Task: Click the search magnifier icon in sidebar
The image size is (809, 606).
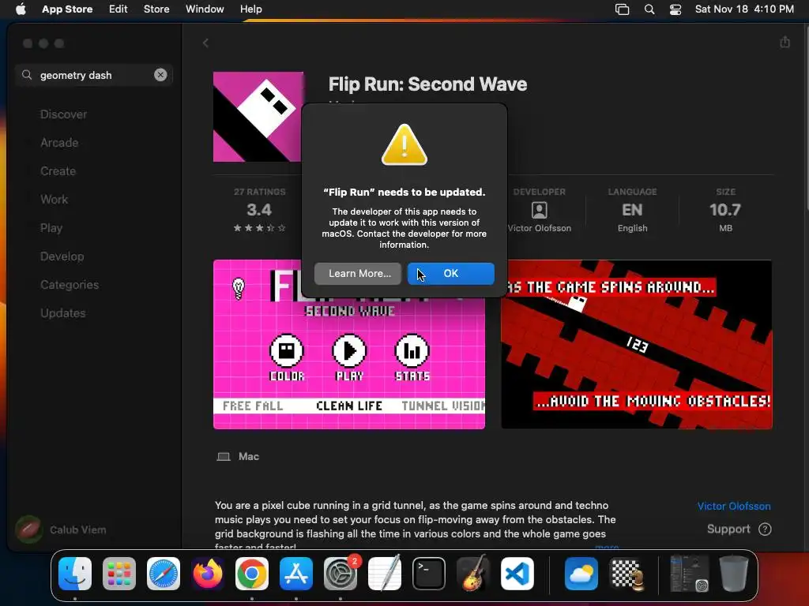Action: tap(27, 75)
